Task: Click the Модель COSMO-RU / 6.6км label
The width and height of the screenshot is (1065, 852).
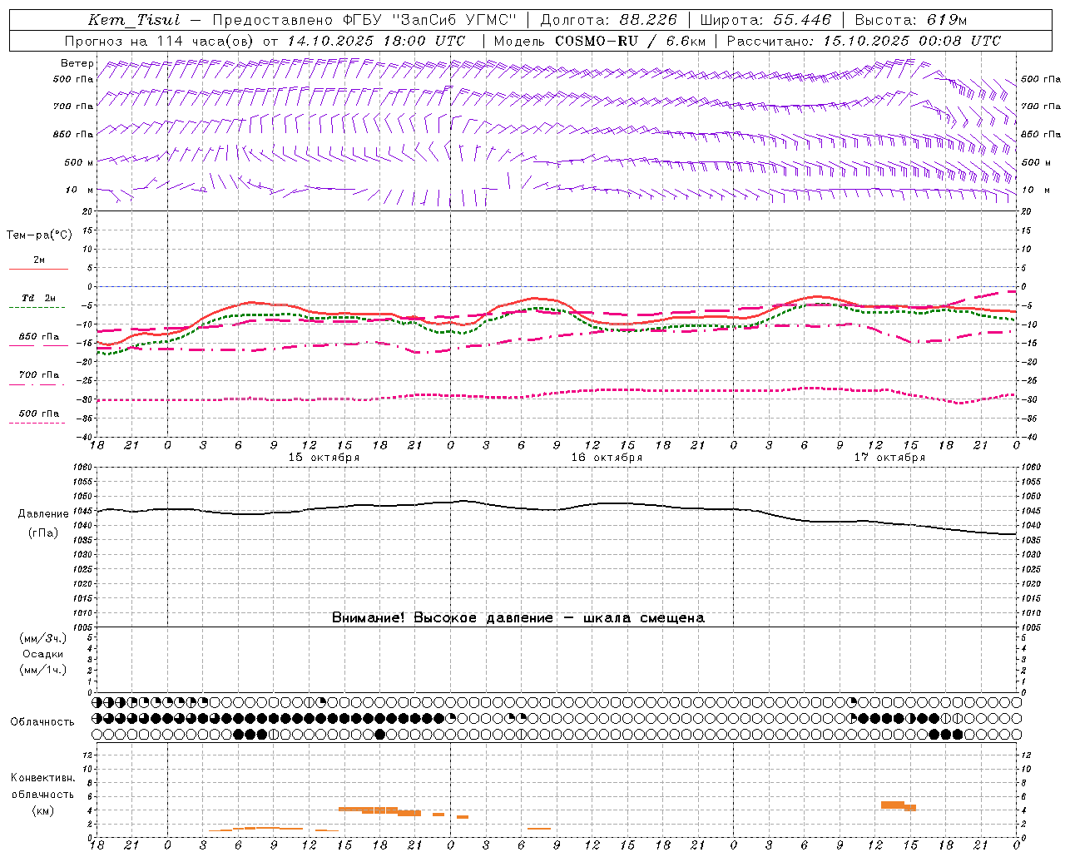Action: (599, 41)
